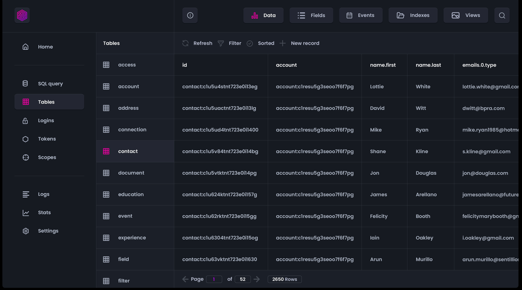The width and height of the screenshot is (522, 290).
Task: Open Logins from the sidebar
Action: click(45, 120)
